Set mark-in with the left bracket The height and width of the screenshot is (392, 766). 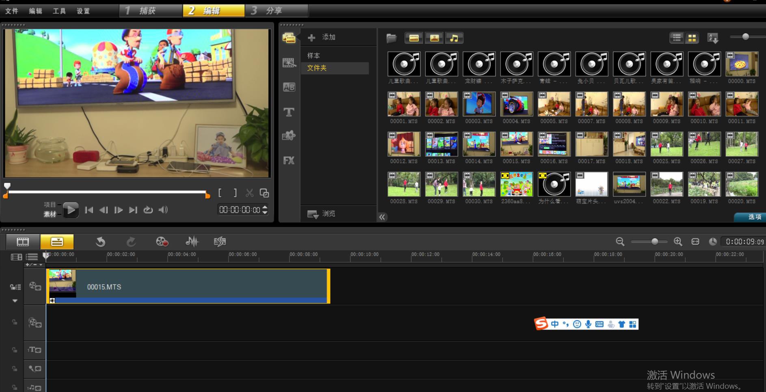pyautogui.click(x=220, y=193)
